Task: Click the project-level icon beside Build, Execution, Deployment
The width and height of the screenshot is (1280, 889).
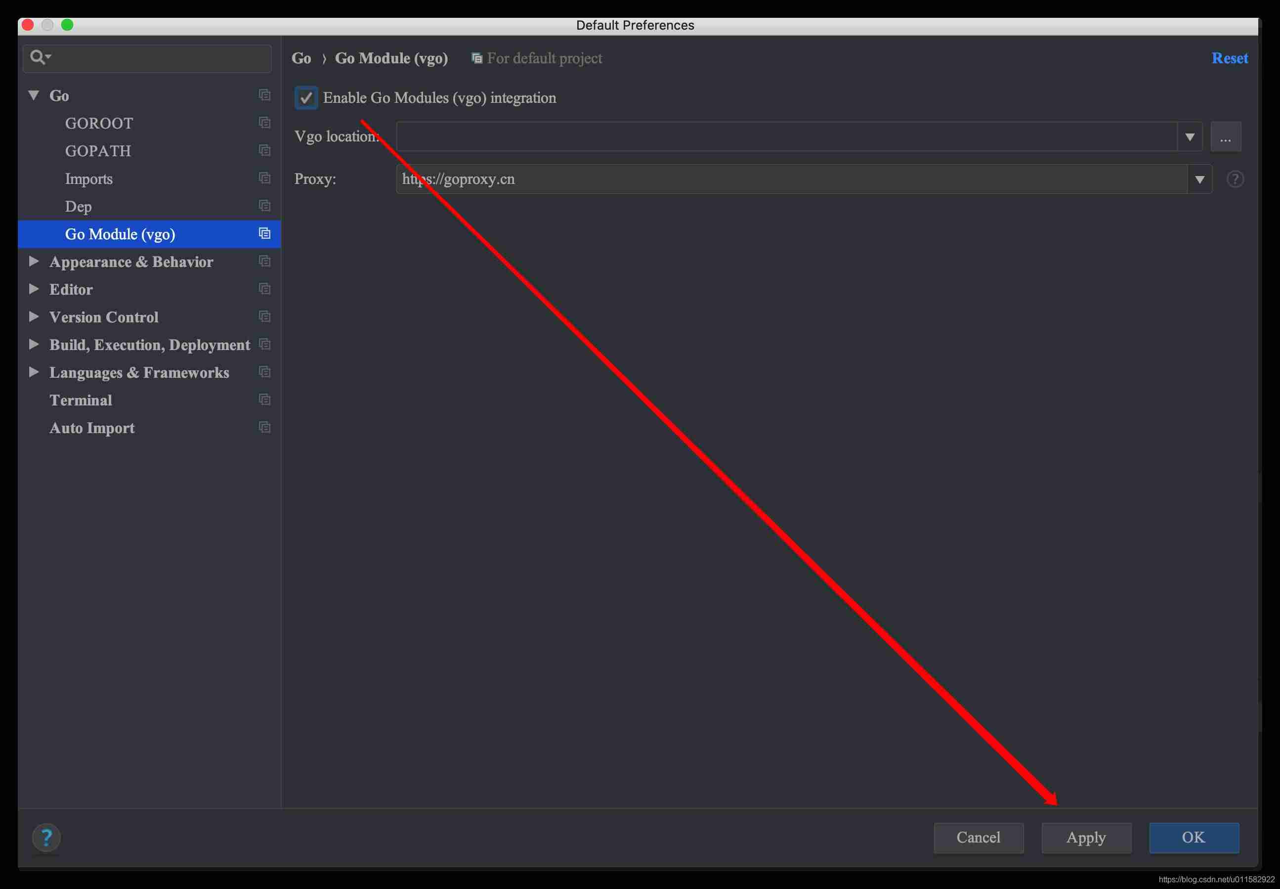Action: [265, 344]
